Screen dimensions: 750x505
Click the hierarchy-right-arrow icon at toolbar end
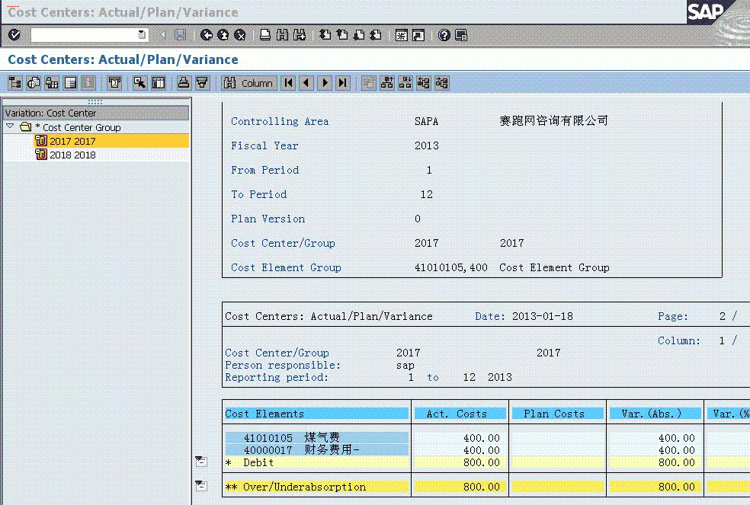point(442,83)
